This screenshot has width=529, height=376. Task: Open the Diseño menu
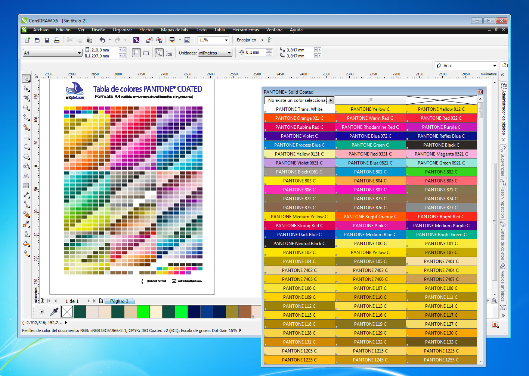point(99,30)
